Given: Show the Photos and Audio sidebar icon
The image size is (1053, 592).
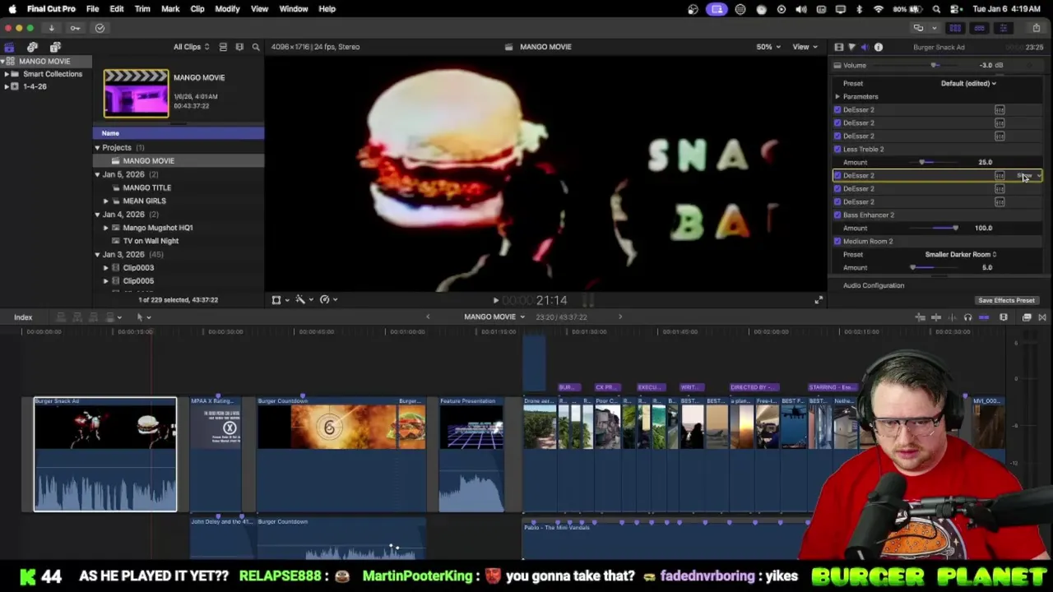Looking at the screenshot, I should coord(32,47).
